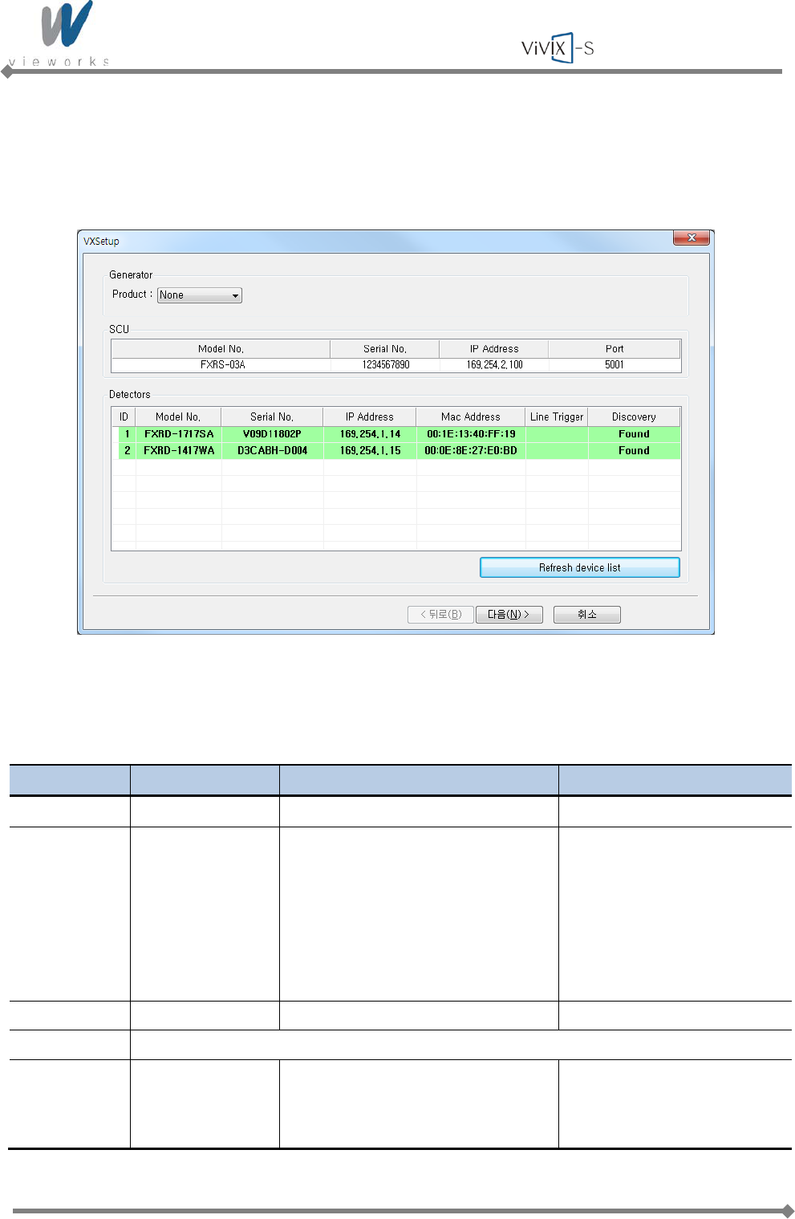Click Found status of detector 1
The width and height of the screenshot is (795, 1219).
click(634, 434)
